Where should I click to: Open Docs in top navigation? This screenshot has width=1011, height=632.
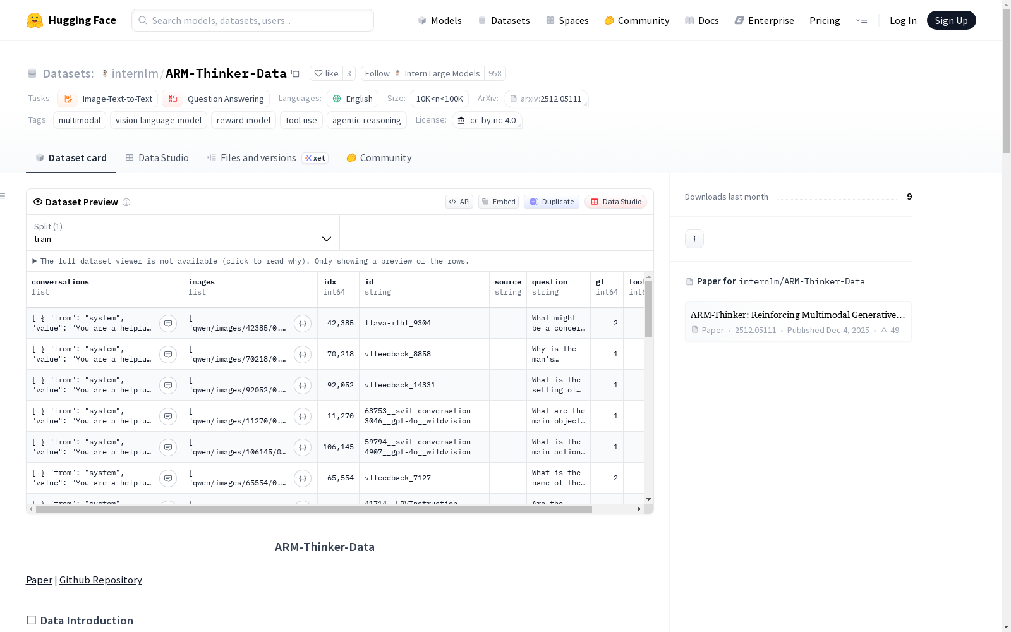702,20
